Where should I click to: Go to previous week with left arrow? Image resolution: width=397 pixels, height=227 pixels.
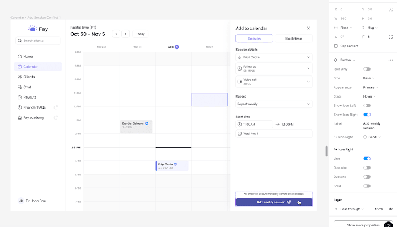pyautogui.click(x=116, y=34)
